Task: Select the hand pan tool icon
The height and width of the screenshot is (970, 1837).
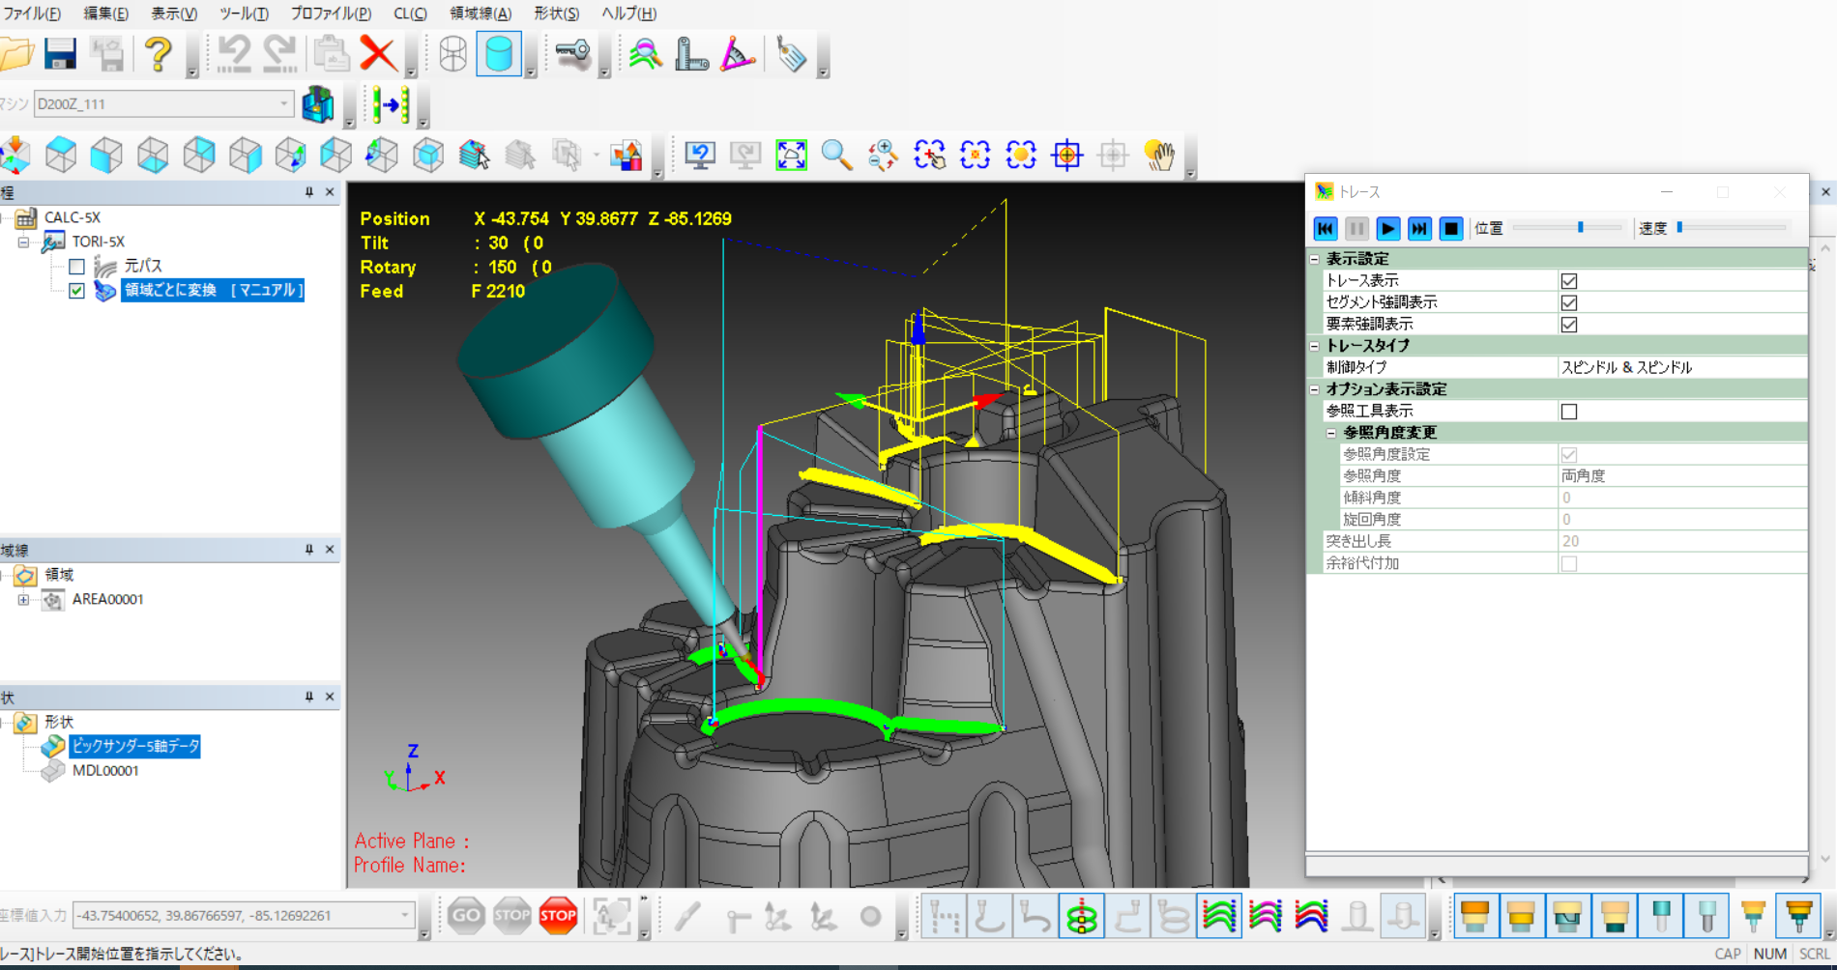Action: [x=1159, y=155]
